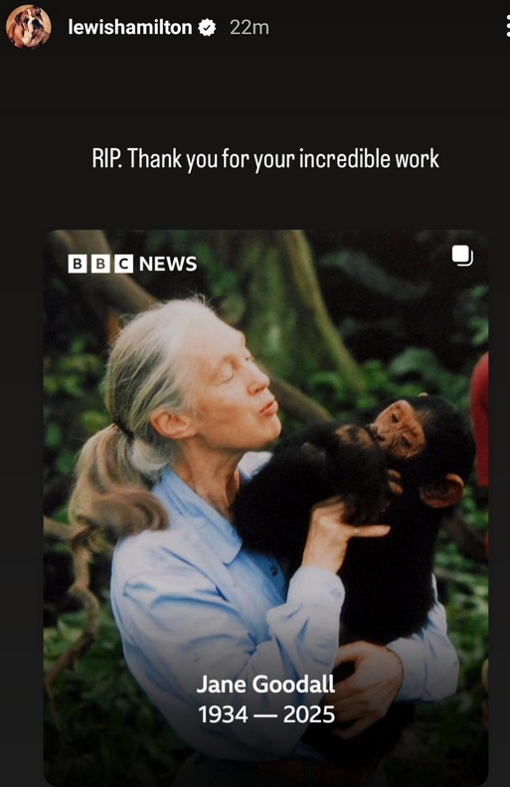Click the woman's gray ponytail in the photo

point(112,482)
